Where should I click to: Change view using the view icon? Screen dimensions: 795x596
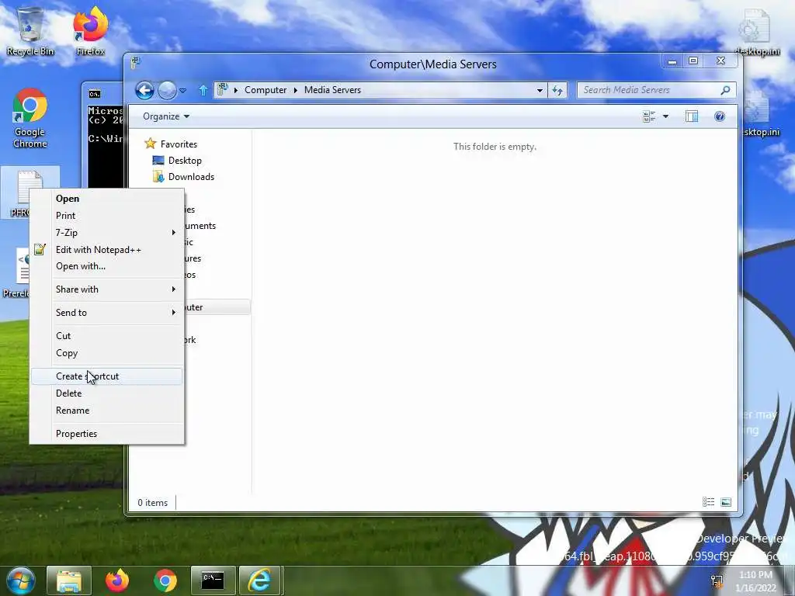point(649,116)
